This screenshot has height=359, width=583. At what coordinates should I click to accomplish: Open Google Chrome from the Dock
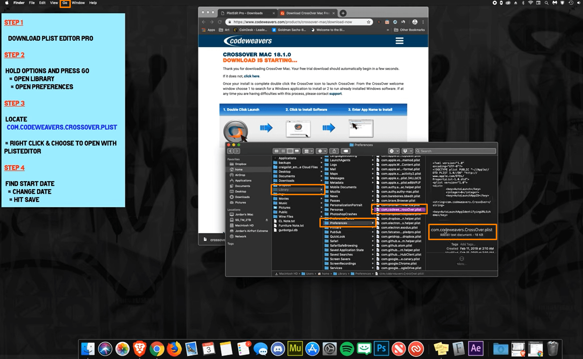(x=157, y=348)
